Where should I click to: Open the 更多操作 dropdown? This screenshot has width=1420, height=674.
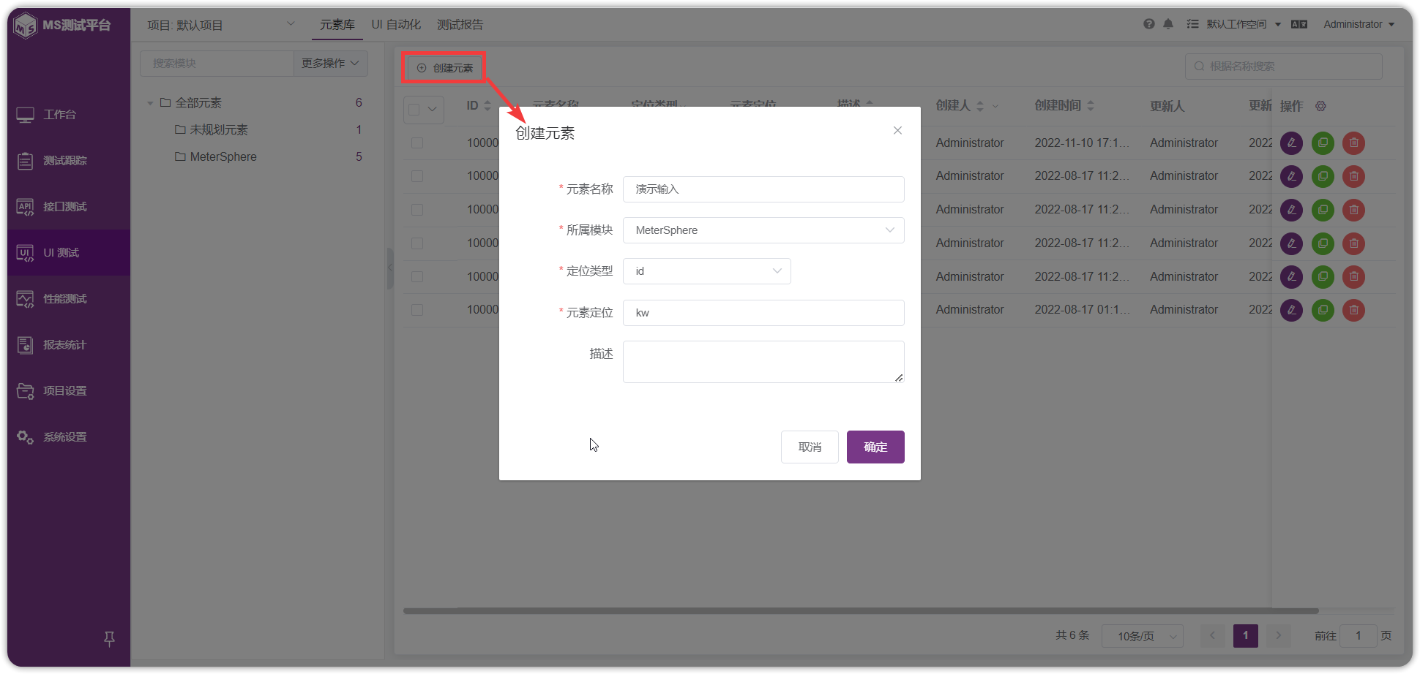(x=330, y=64)
